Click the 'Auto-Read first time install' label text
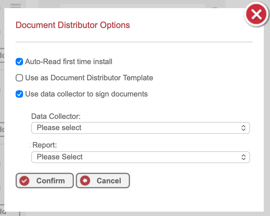270x216 pixels. point(69,62)
